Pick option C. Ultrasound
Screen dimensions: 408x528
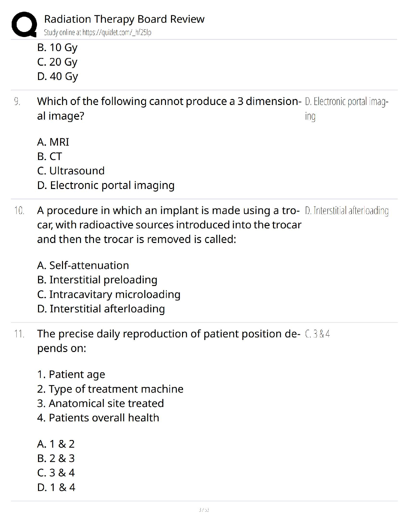click(71, 171)
